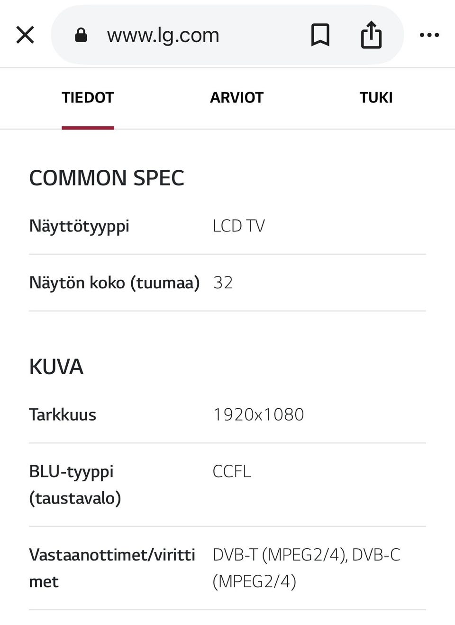Click the Tarkkuus label

coord(63,415)
